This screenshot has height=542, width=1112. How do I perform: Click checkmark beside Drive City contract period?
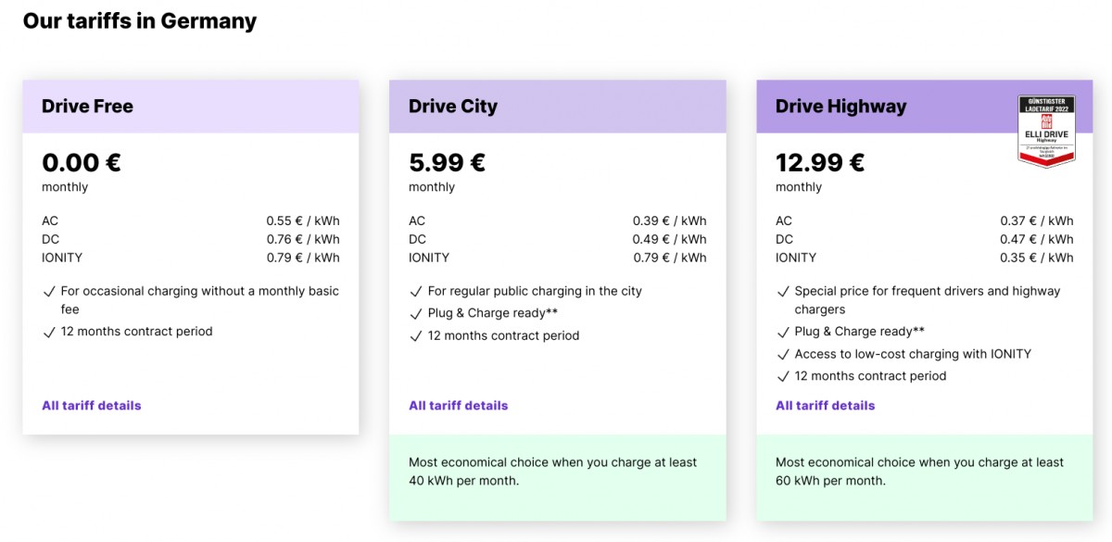(x=416, y=336)
